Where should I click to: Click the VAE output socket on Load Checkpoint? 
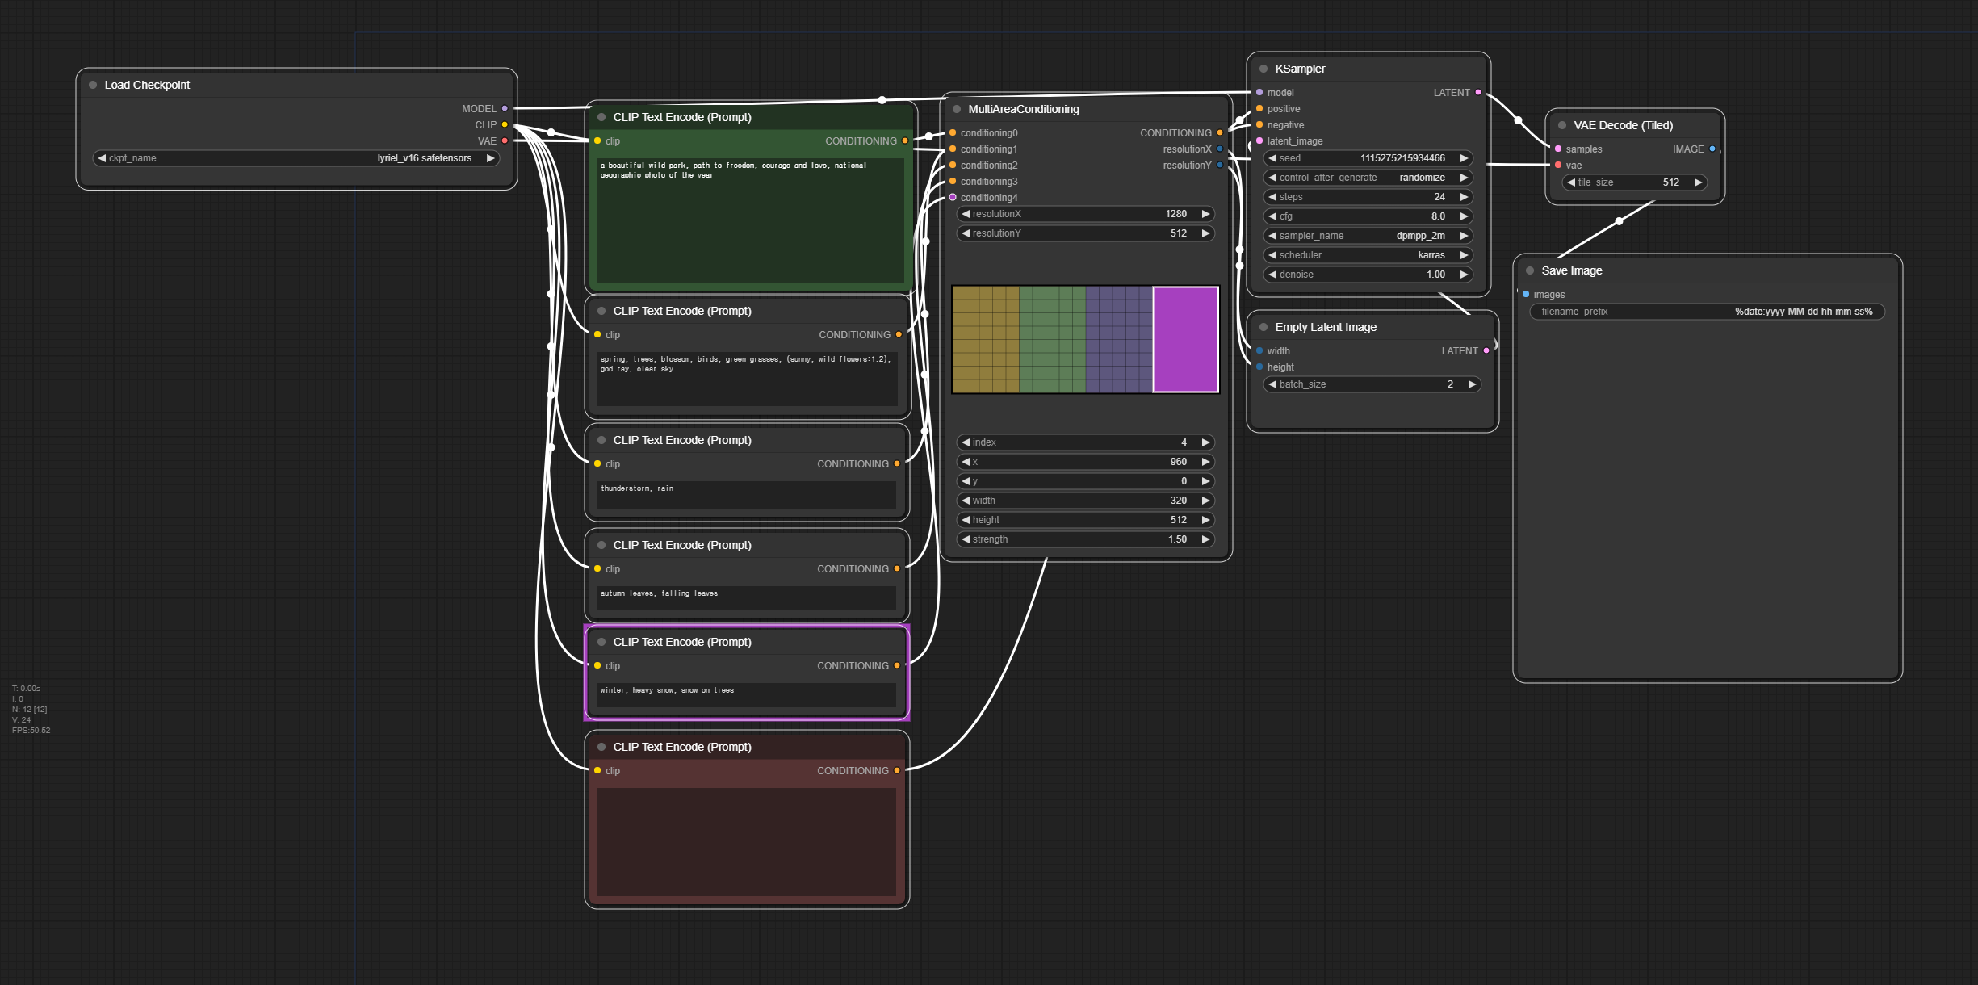(505, 140)
